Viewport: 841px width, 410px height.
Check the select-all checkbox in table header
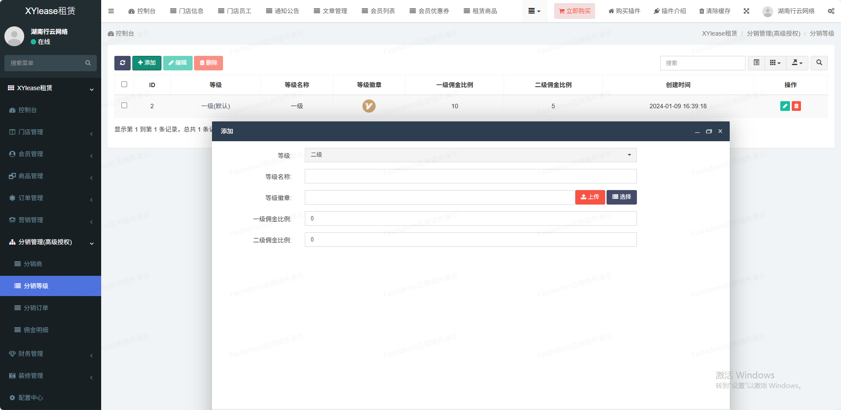(124, 84)
